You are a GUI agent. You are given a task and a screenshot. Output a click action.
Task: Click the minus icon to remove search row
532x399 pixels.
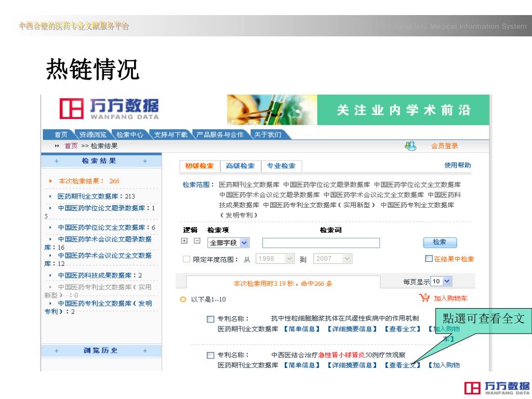197,241
